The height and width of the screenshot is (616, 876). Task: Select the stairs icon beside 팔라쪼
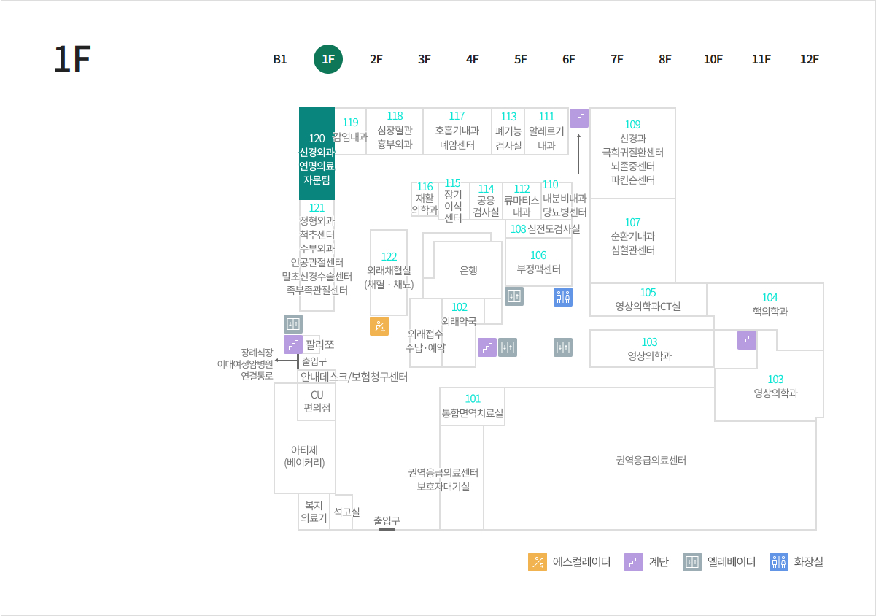pyautogui.click(x=293, y=344)
